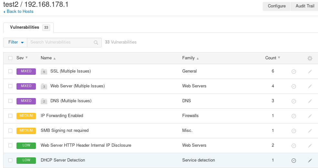
Task: Click the checkmark circle in IP Forwarding Enabled row
Action: (x=294, y=116)
